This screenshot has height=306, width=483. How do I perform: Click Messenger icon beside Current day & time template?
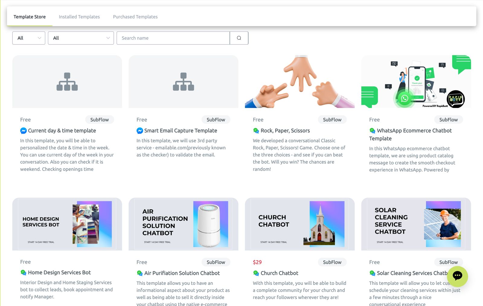coord(23,131)
